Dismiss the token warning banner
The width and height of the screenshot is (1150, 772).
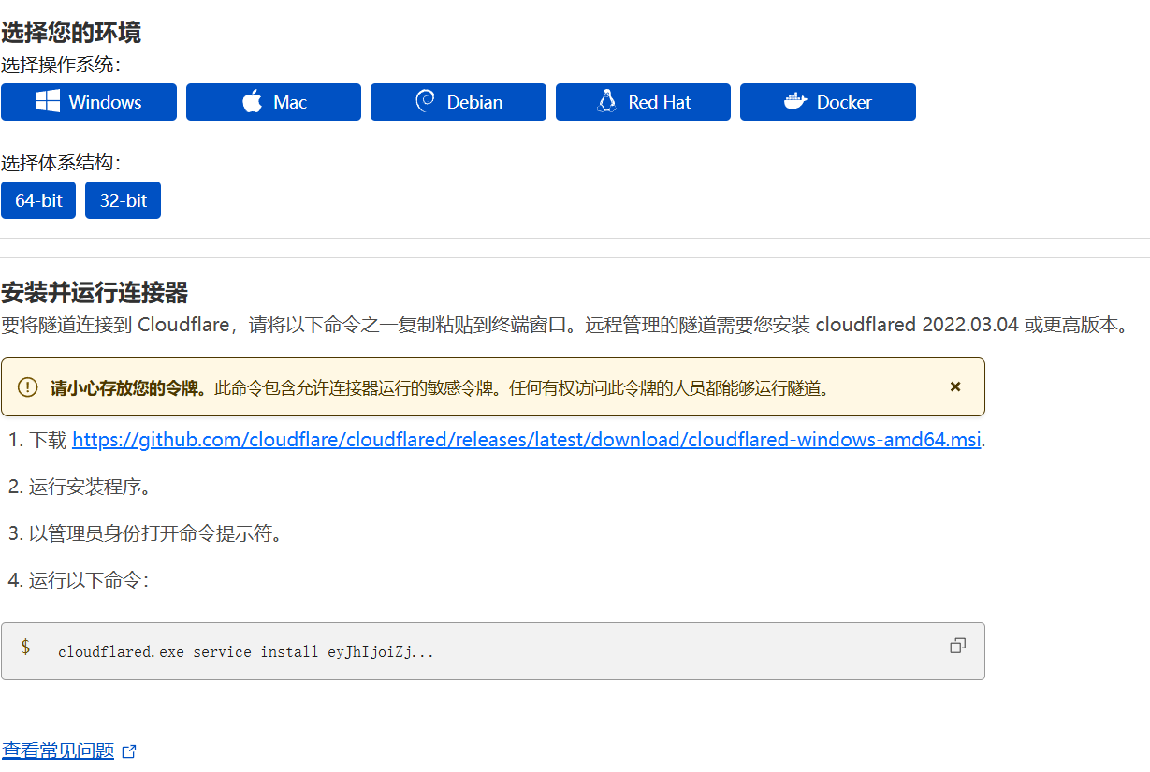[x=955, y=386]
